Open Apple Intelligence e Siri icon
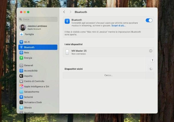Image resolution: width=174 pixels, height=122 pixels. pos(21,86)
